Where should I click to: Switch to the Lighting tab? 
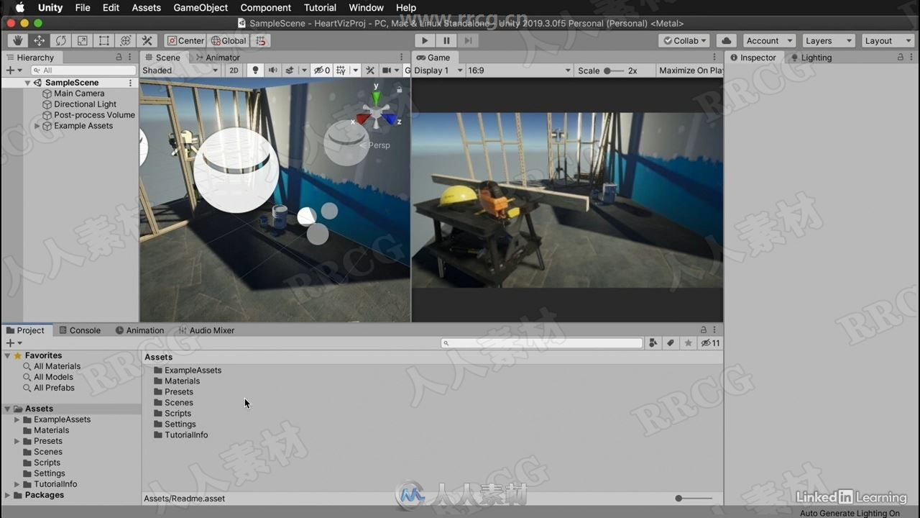coord(811,58)
